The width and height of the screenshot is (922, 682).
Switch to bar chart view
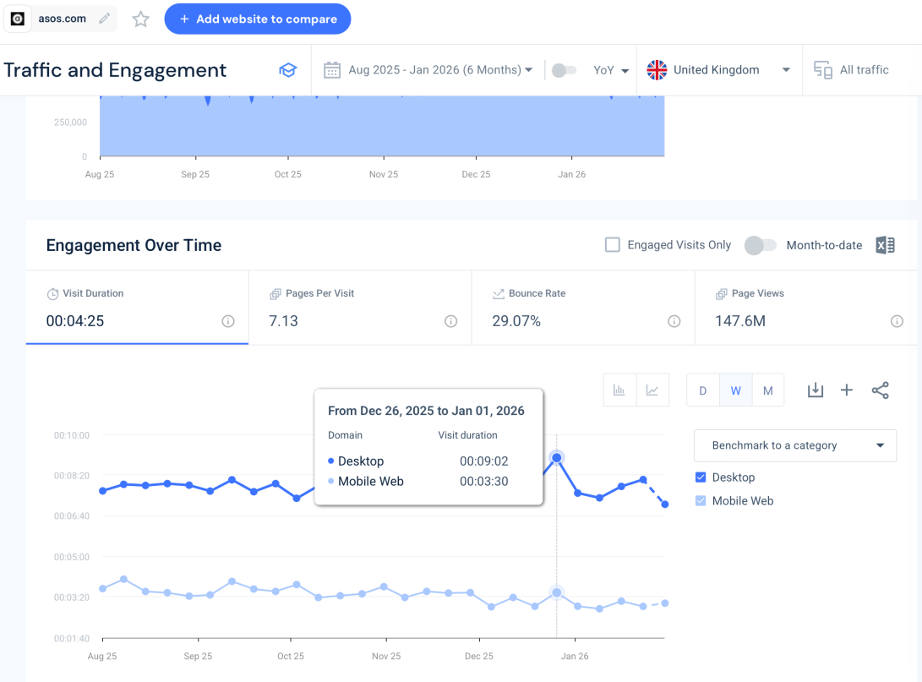click(x=619, y=390)
